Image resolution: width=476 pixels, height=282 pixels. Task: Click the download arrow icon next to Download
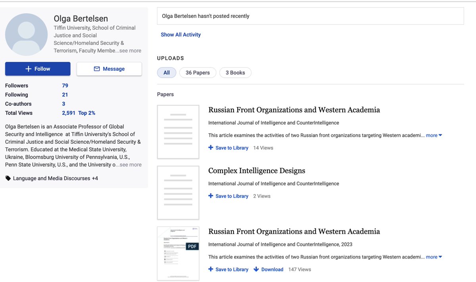click(x=256, y=269)
